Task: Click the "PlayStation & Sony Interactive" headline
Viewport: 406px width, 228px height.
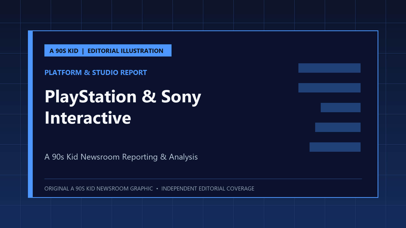Action: pyautogui.click(x=123, y=107)
